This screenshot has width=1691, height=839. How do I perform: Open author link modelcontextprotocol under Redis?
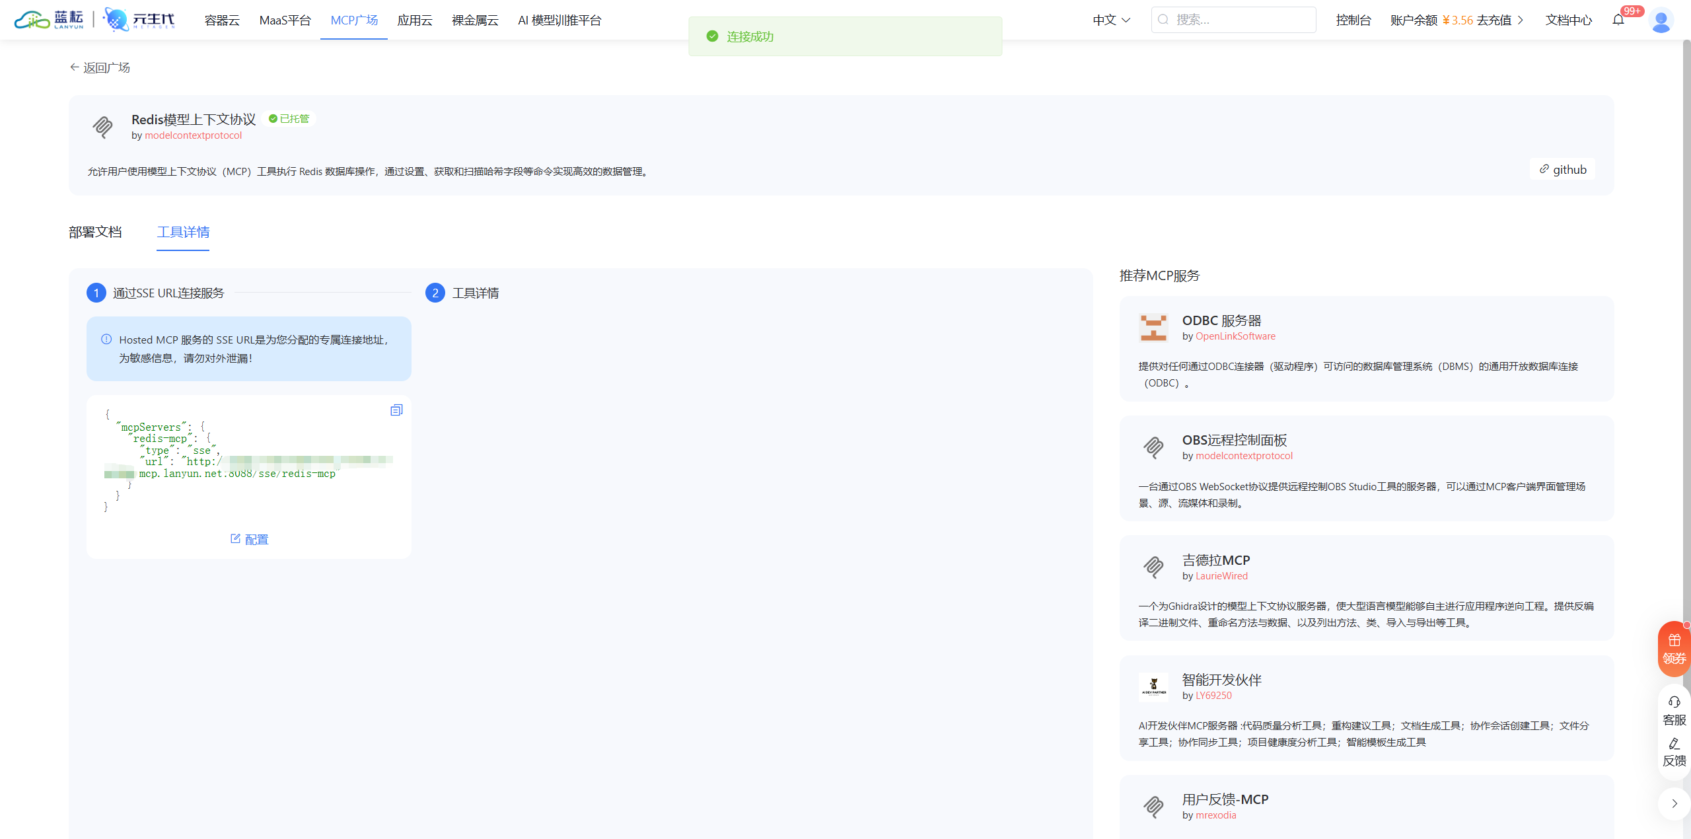[x=193, y=135]
